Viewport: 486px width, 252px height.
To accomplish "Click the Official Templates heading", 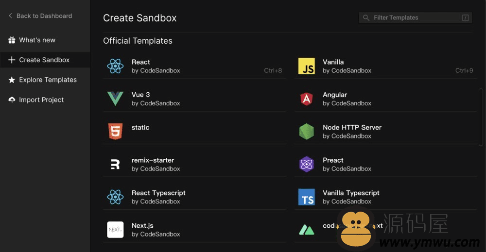I will pos(138,41).
